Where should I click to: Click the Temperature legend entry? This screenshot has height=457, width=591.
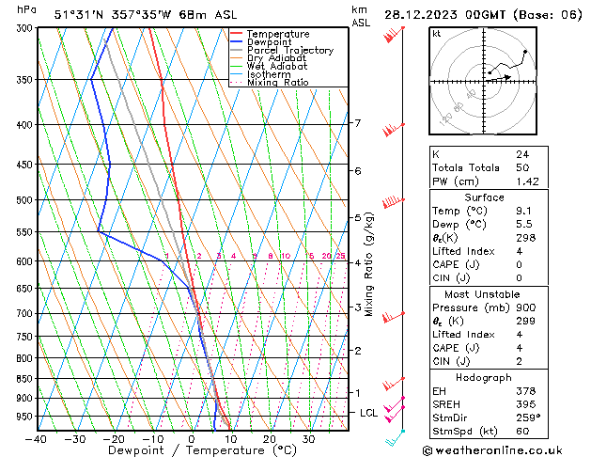coord(270,34)
